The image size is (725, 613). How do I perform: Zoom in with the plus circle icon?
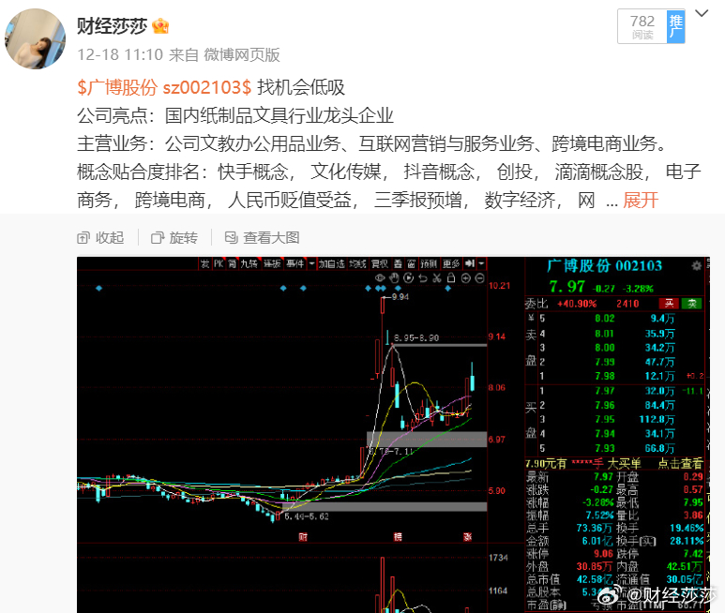[465, 278]
